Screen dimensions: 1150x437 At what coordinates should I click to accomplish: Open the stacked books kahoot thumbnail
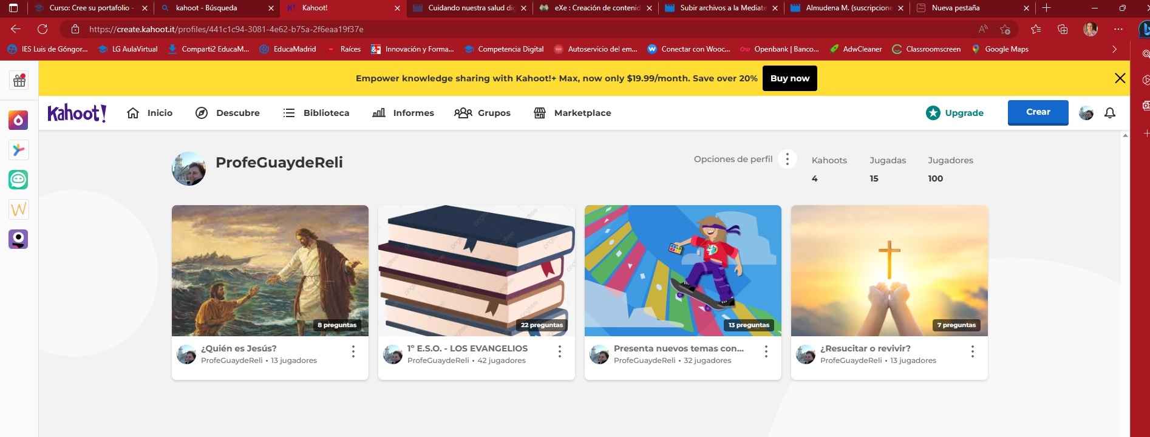[x=477, y=271]
